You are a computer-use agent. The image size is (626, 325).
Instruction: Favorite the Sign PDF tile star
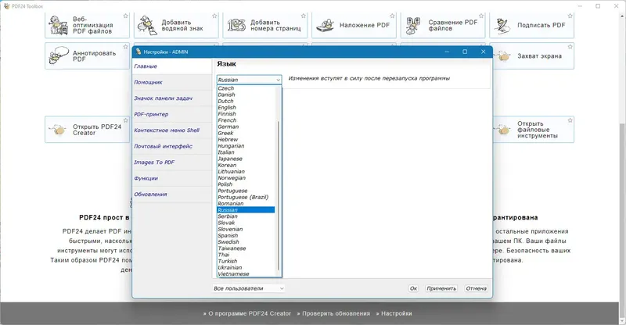[x=570, y=16]
